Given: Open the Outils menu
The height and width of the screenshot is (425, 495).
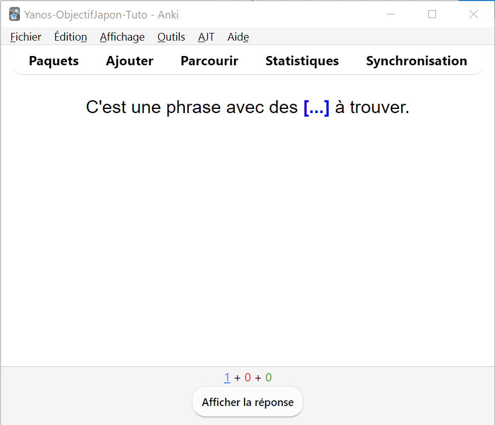Looking at the screenshot, I should pos(171,37).
